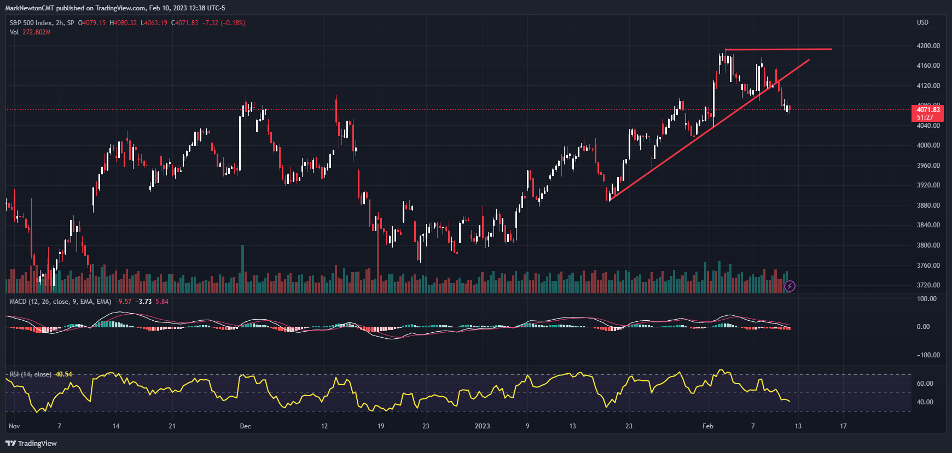Click the 3920.00 price axis label

928,185
